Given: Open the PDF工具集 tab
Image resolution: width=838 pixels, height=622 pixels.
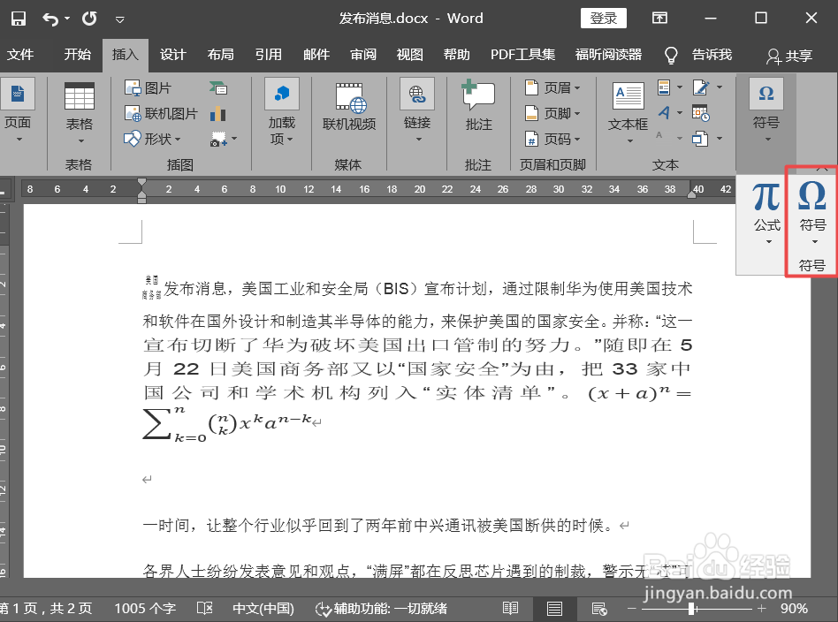Looking at the screenshot, I should tap(522, 55).
